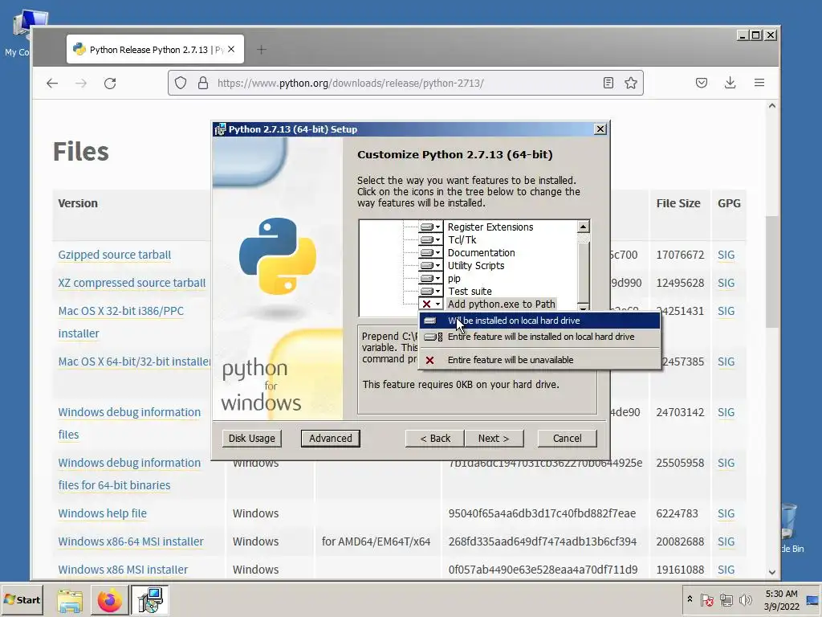
Task: Toggle reader view icon in address bar
Action: 608,83
